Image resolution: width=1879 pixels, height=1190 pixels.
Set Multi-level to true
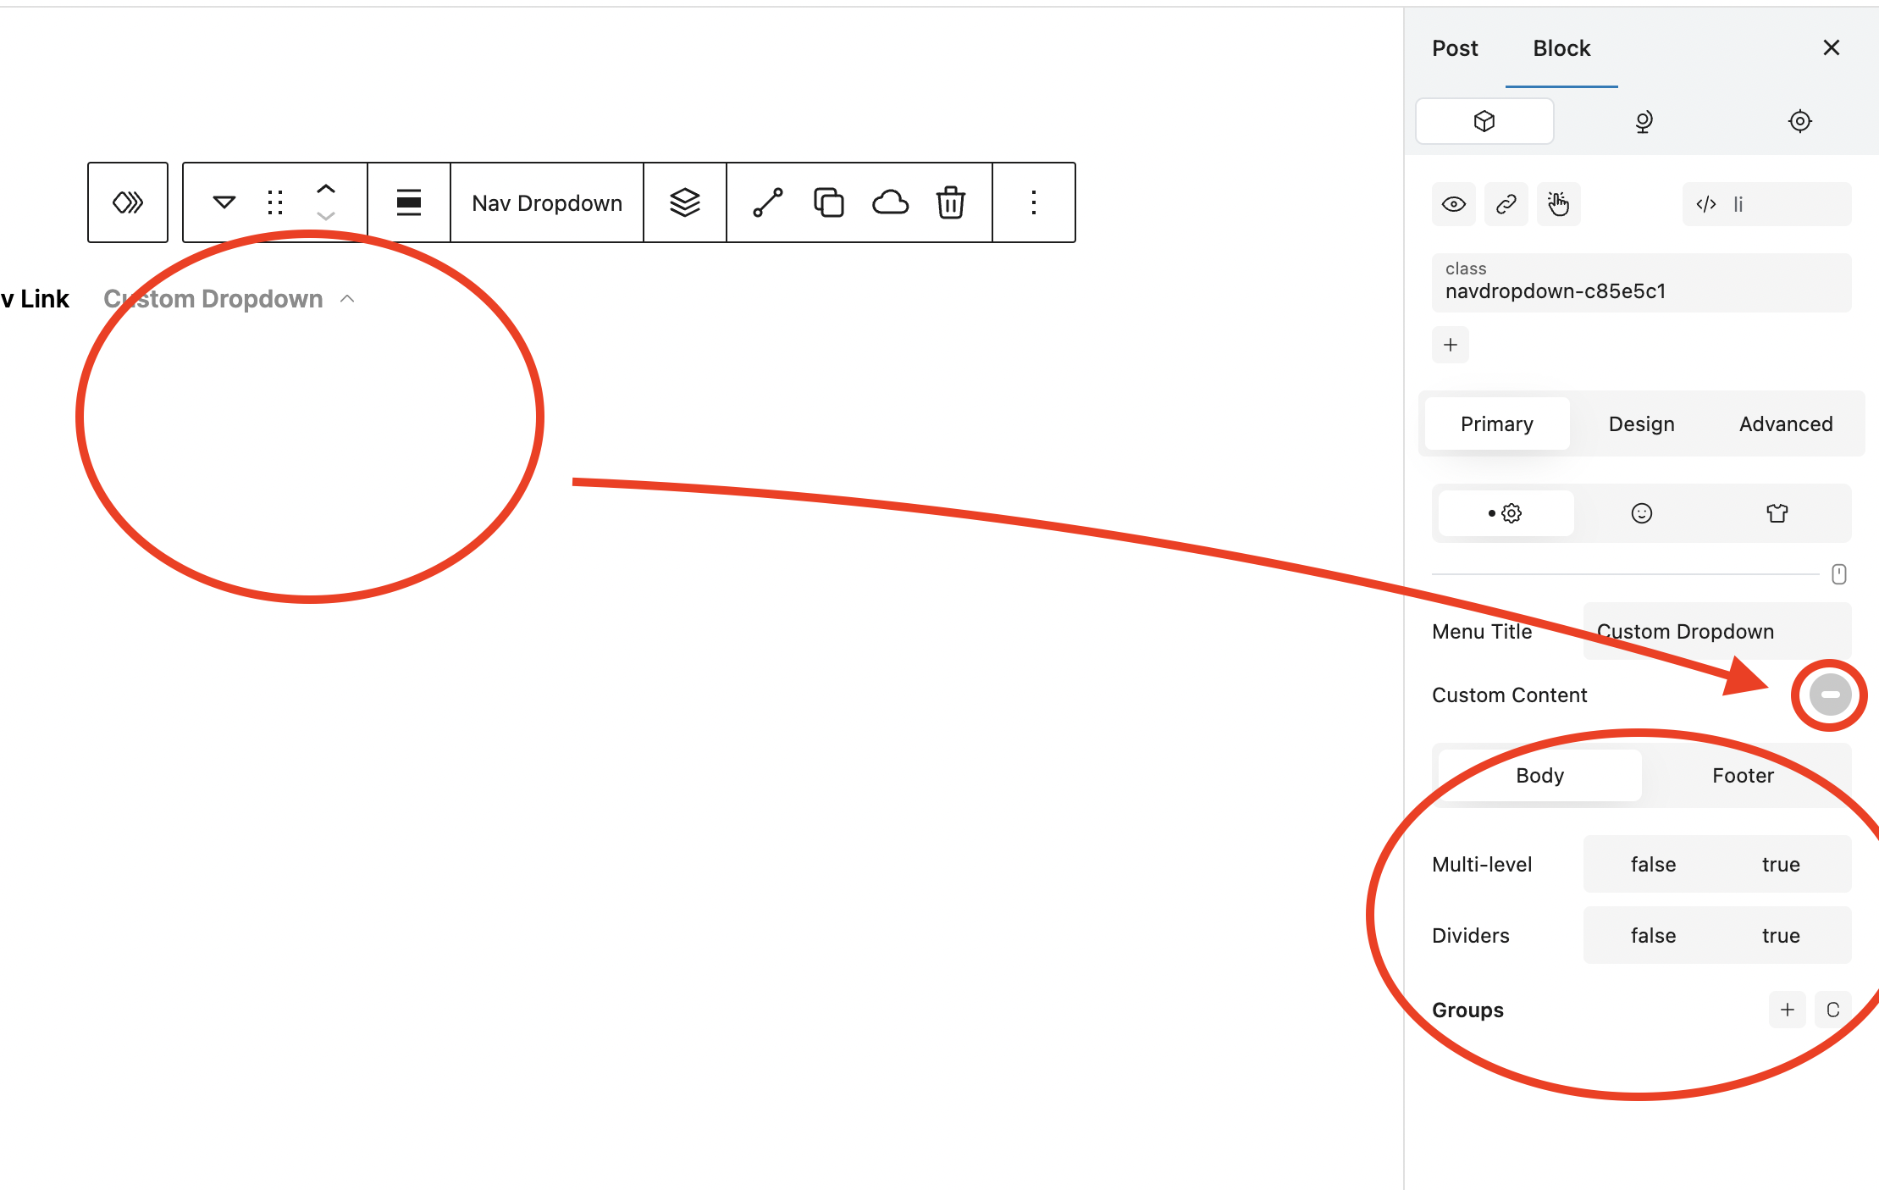(x=1781, y=865)
